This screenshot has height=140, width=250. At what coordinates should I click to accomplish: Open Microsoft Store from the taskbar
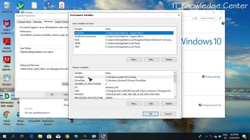click(49, 136)
